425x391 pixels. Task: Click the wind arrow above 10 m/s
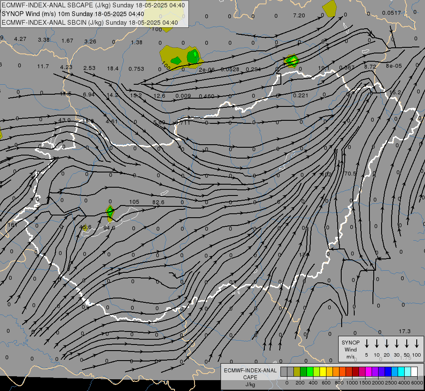coord(377,344)
